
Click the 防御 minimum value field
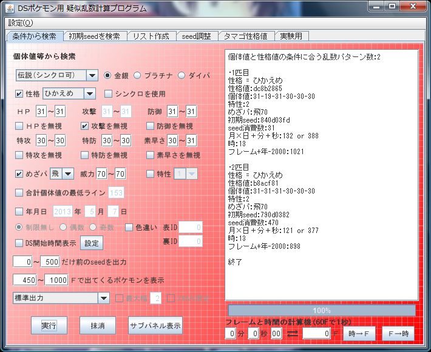click(172, 112)
